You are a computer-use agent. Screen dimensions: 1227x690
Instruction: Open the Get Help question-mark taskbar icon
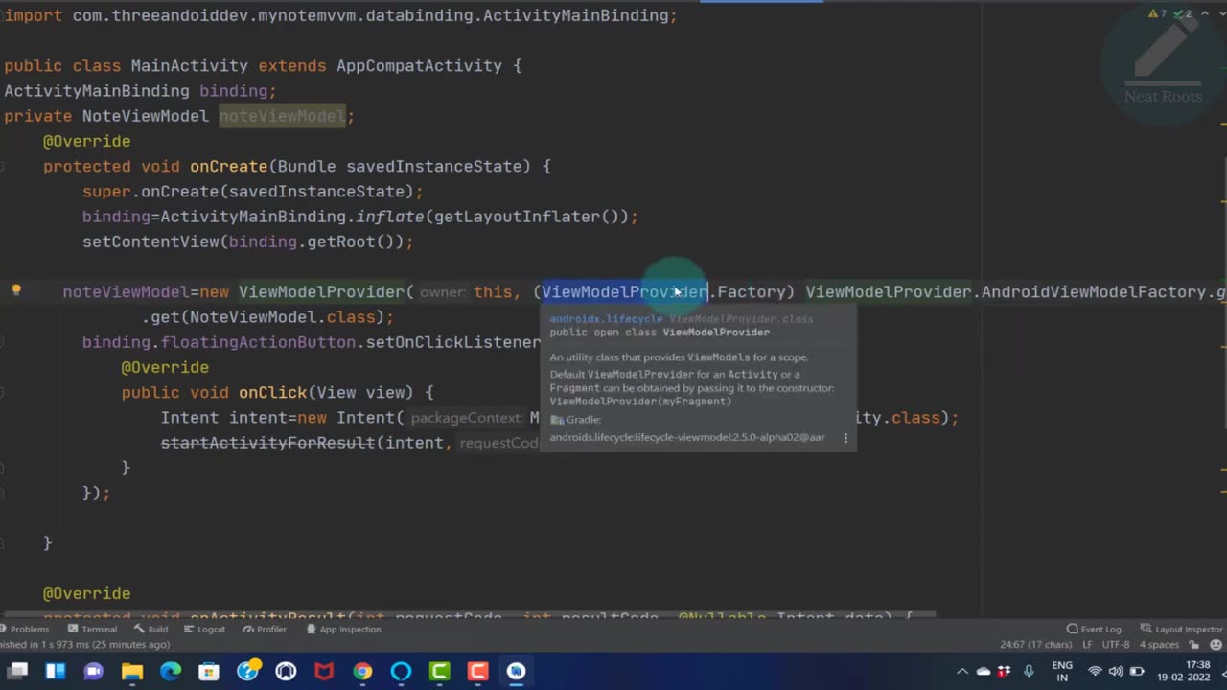247,672
